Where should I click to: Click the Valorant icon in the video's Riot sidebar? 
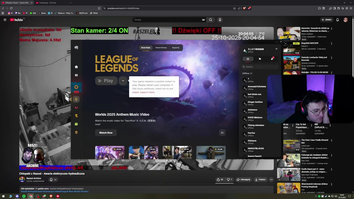click(x=76, y=108)
